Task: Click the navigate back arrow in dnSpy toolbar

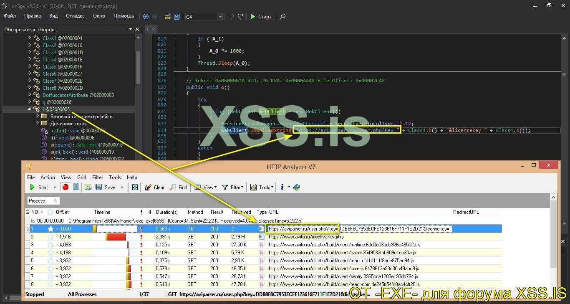Action: [x=146, y=17]
